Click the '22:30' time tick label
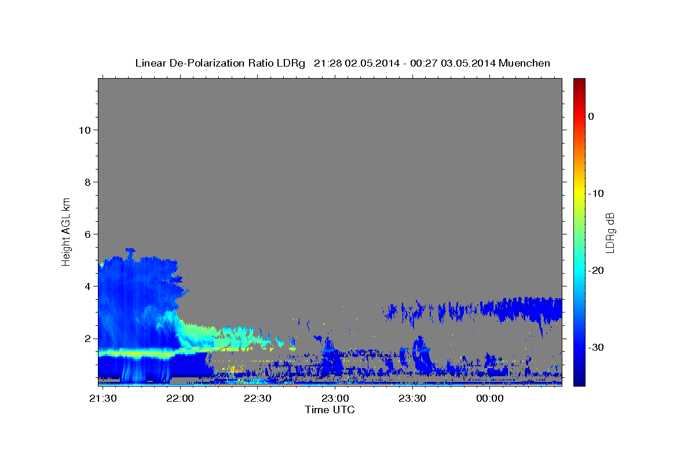695x463 pixels. 257,399
